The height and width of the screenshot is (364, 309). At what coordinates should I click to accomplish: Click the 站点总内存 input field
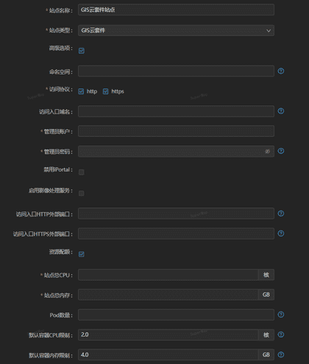click(x=168, y=295)
